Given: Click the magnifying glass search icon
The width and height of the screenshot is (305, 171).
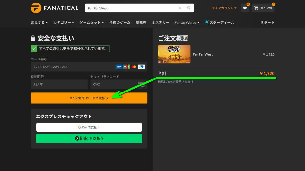Looking at the screenshot, I should coord(189,8).
